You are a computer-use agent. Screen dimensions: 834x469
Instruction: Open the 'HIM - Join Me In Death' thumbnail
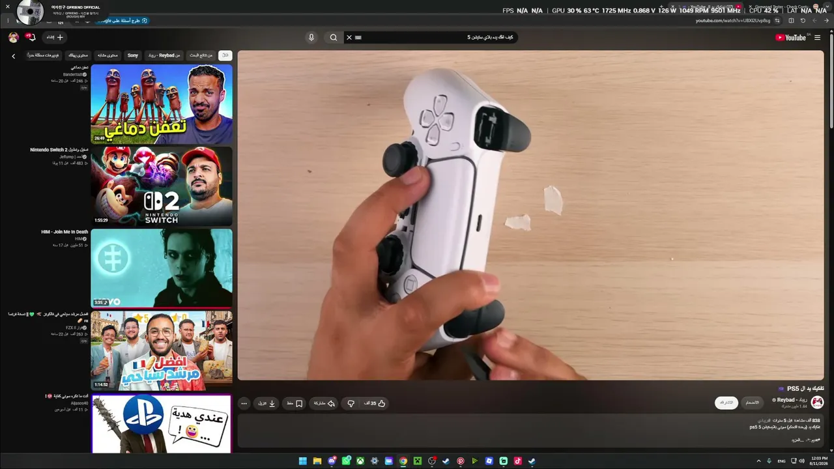pyautogui.click(x=162, y=268)
